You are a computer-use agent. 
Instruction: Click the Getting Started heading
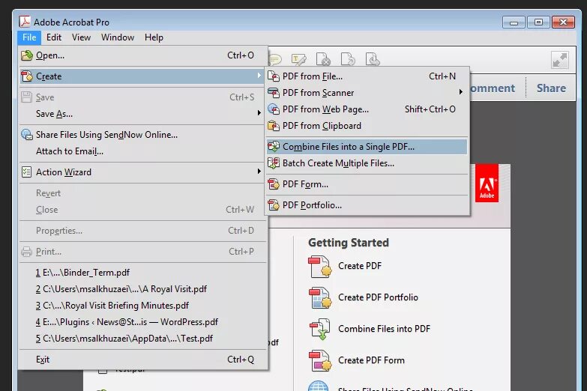pos(348,243)
